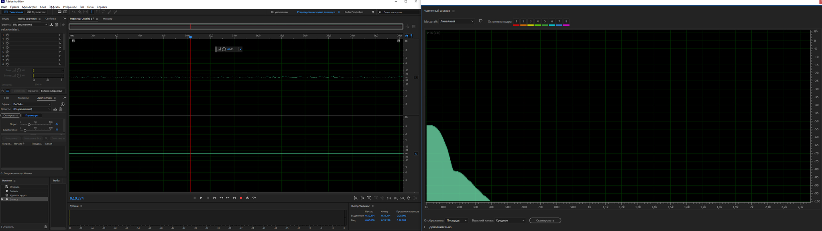
Task: Open the Масштаб Линейный scale dropdown
Action: (457, 21)
